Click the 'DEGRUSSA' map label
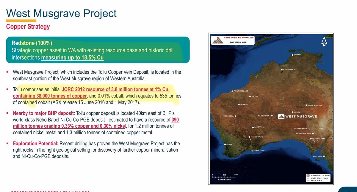357x192 pixels. 229,116
